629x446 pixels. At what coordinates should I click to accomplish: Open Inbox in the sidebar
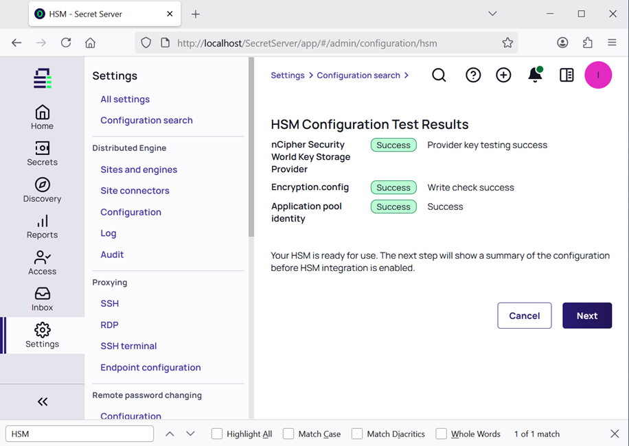(42, 299)
